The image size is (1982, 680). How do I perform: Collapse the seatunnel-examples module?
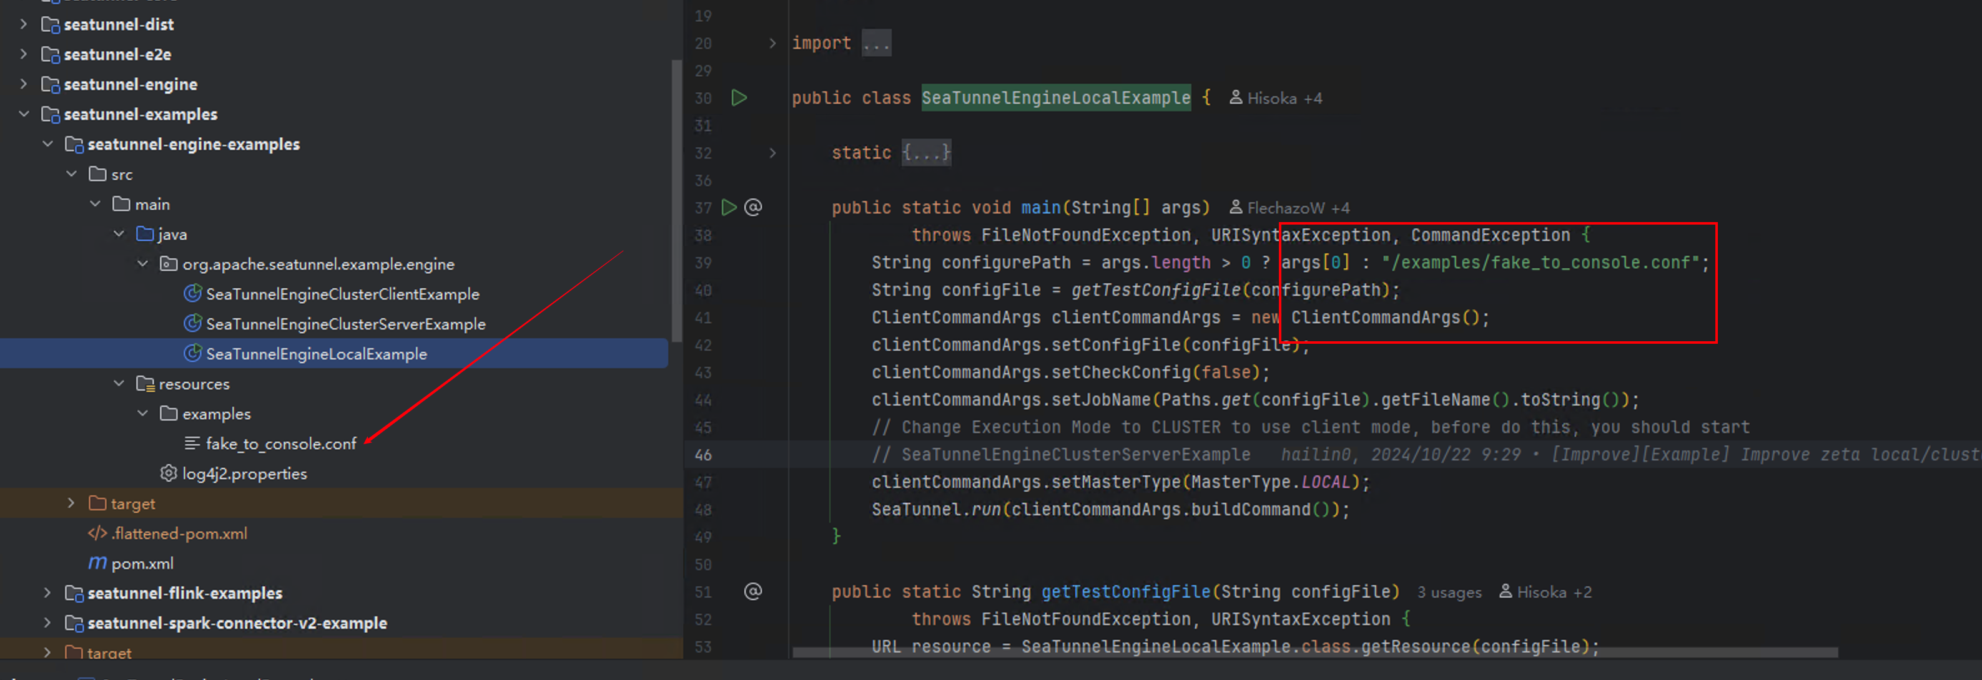tap(24, 115)
